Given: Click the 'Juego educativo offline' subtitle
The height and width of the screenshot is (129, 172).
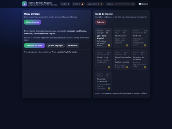Looking at the screenshot, I should coord(37,5).
